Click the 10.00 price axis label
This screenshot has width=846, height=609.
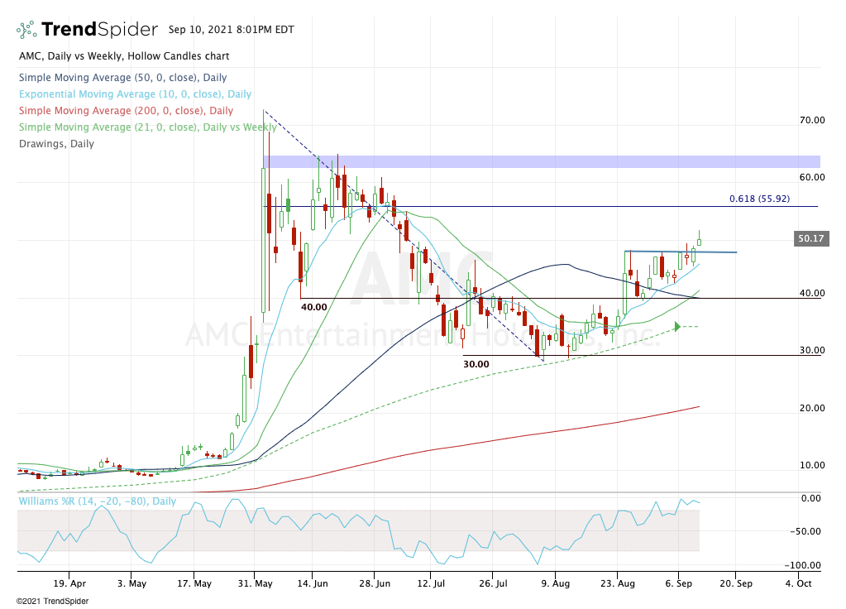[812, 465]
